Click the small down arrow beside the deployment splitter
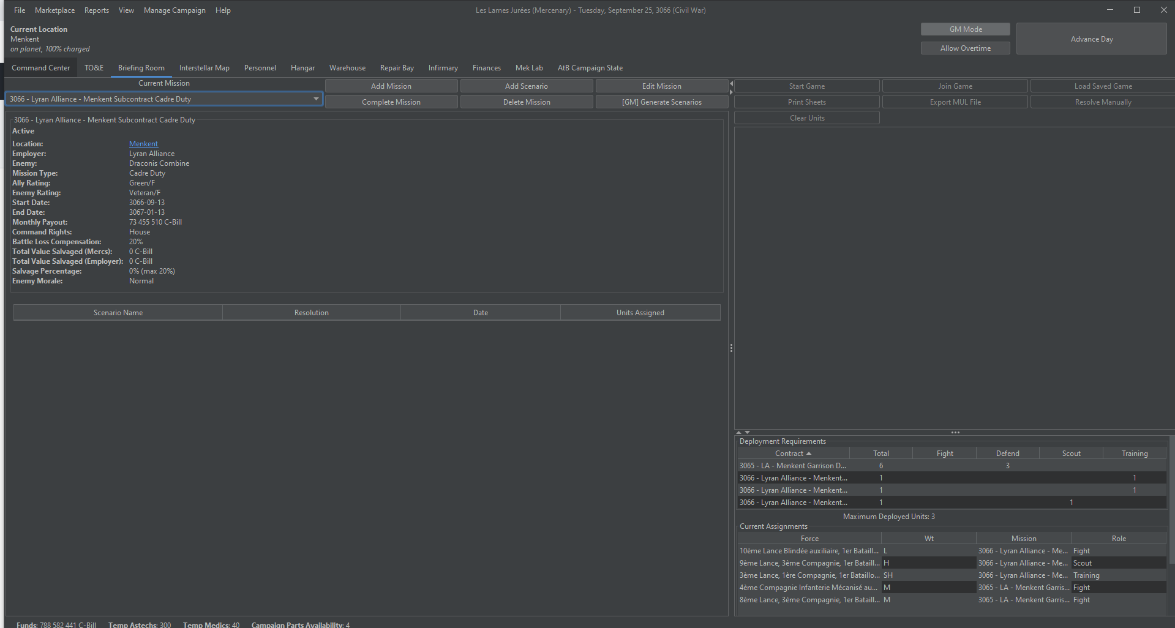Viewport: 1175px width, 628px height. (x=747, y=433)
